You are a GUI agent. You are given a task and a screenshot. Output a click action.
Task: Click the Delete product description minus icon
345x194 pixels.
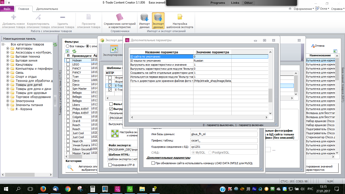point(63,17)
